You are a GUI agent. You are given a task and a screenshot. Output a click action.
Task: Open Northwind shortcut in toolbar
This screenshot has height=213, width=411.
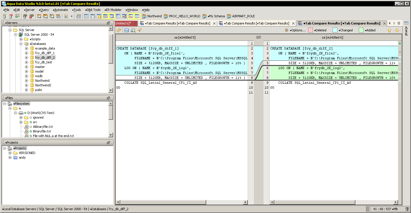(152, 16)
